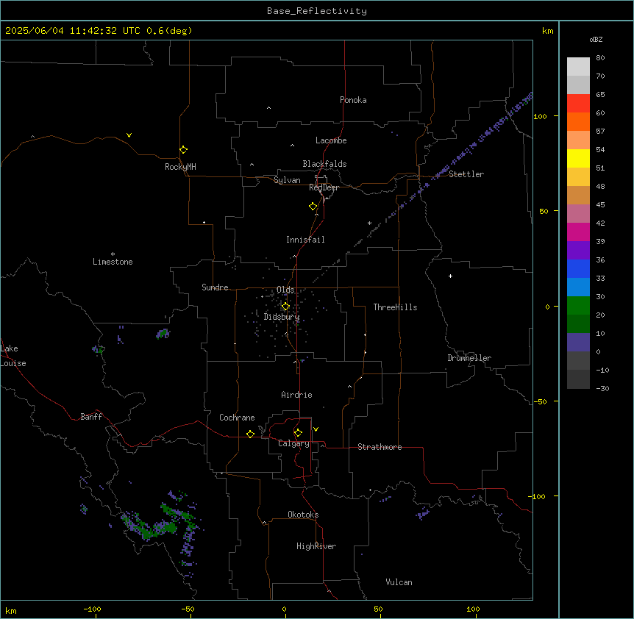Select the green 30 dBZ legend swatch
This screenshot has width=634, height=619.
point(578,306)
